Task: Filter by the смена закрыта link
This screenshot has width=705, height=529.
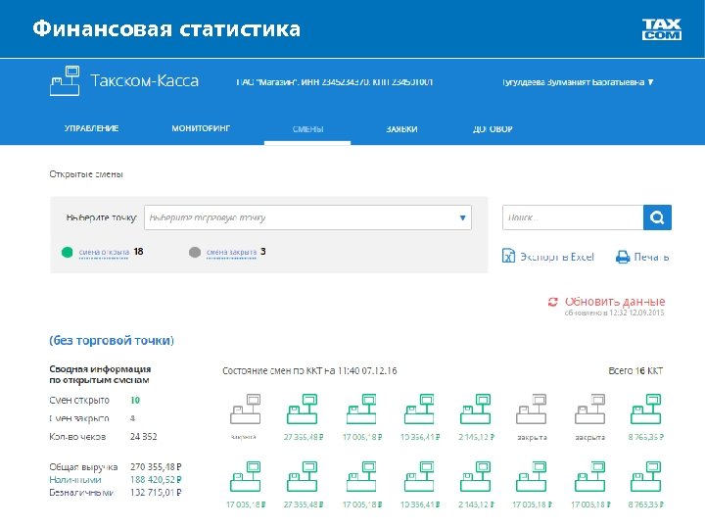Action: [x=231, y=253]
